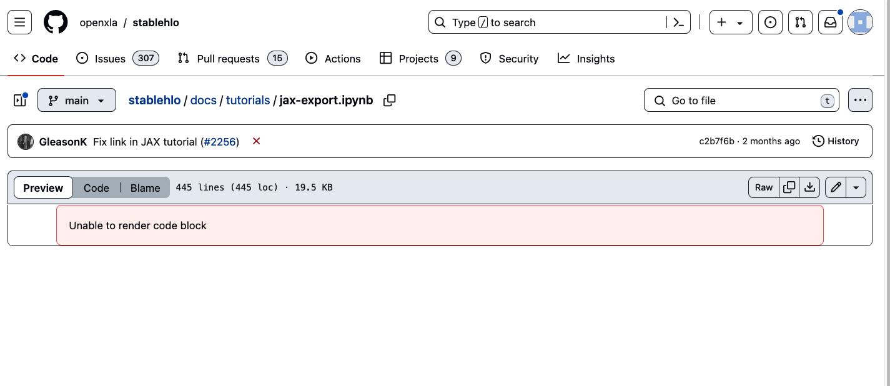Download the raw file
Viewport: 890px width, 386px height.
pyautogui.click(x=809, y=187)
